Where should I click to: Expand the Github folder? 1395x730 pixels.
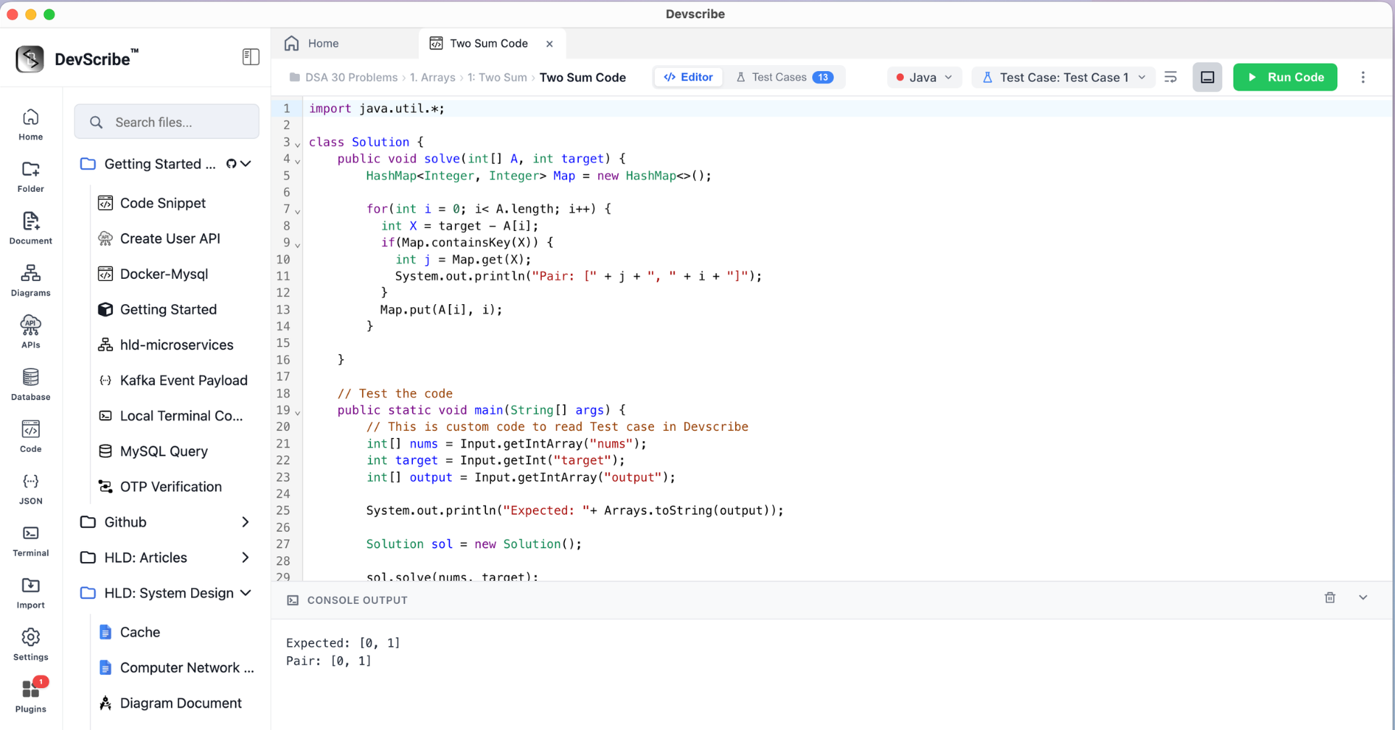246,522
